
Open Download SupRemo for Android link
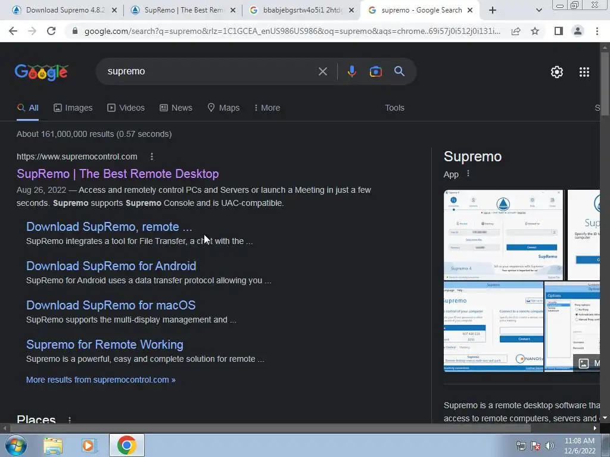(x=111, y=266)
